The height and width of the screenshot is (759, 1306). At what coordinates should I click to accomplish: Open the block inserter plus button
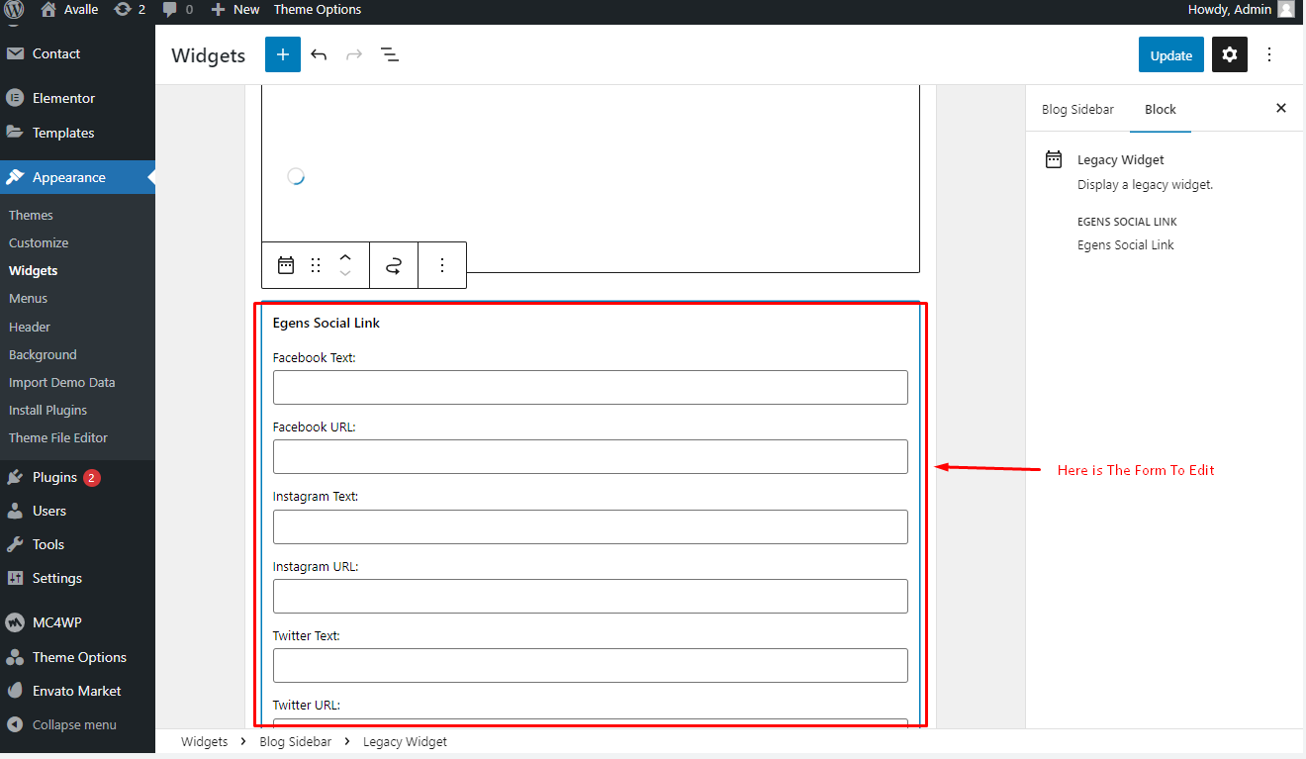[x=282, y=54]
